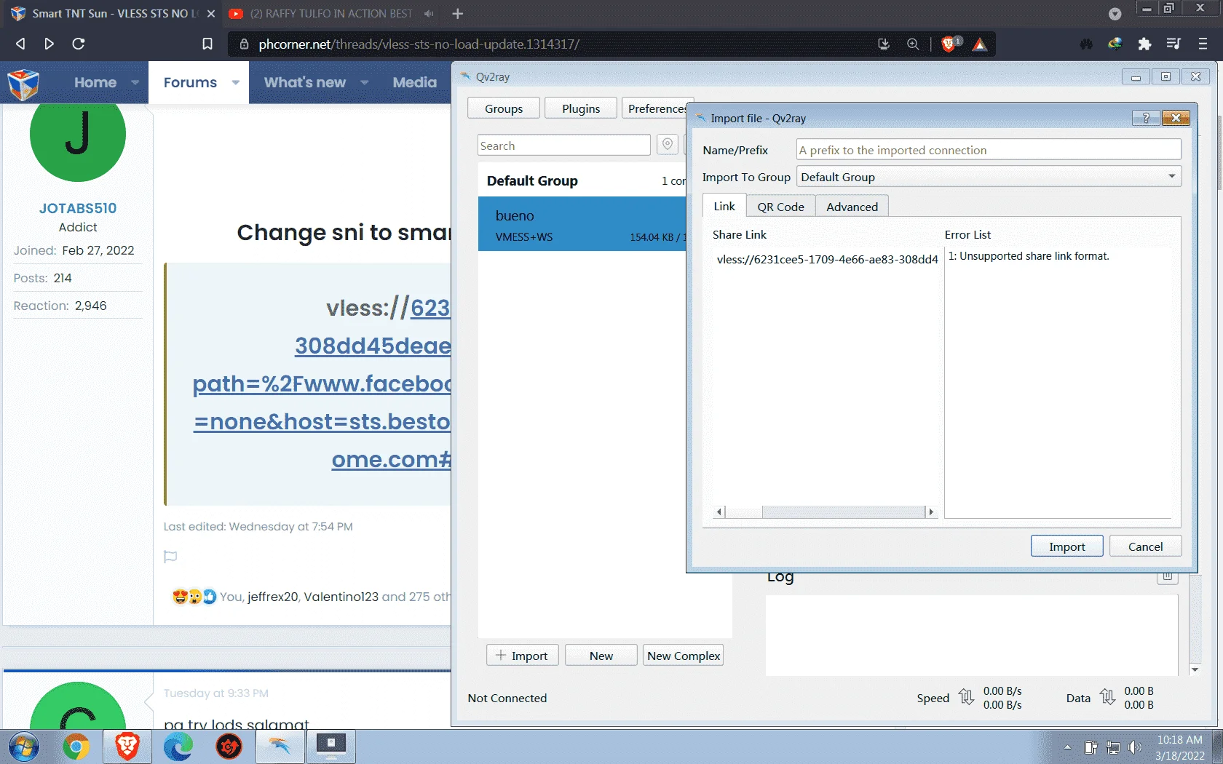Click the phcorner site logo
Screen dimensions: 1223x764
click(23, 84)
